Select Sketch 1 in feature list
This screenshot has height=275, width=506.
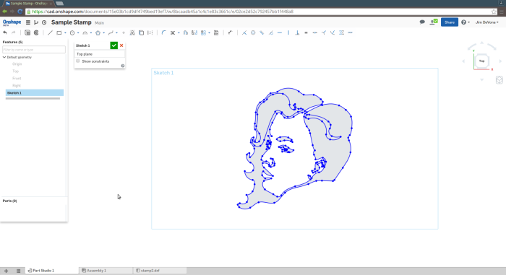[x=35, y=93]
